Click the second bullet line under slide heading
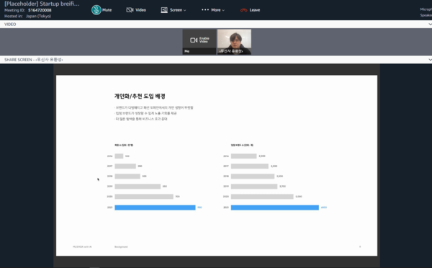 point(145,113)
